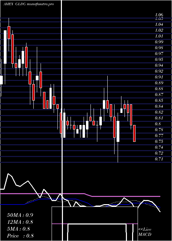Click the 0.71 price axis label
Viewport: 172px width, 241px height.
click(159, 159)
